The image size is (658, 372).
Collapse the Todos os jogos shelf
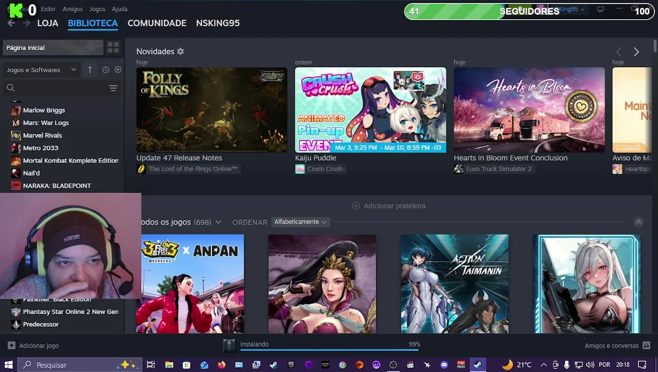(x=638, y=222)
